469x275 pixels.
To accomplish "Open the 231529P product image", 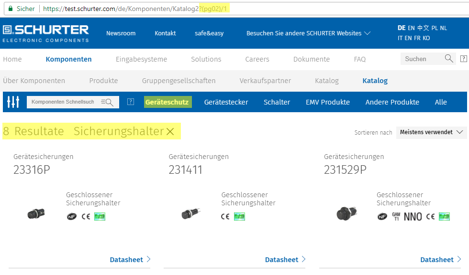I will (x=346, y=213).
